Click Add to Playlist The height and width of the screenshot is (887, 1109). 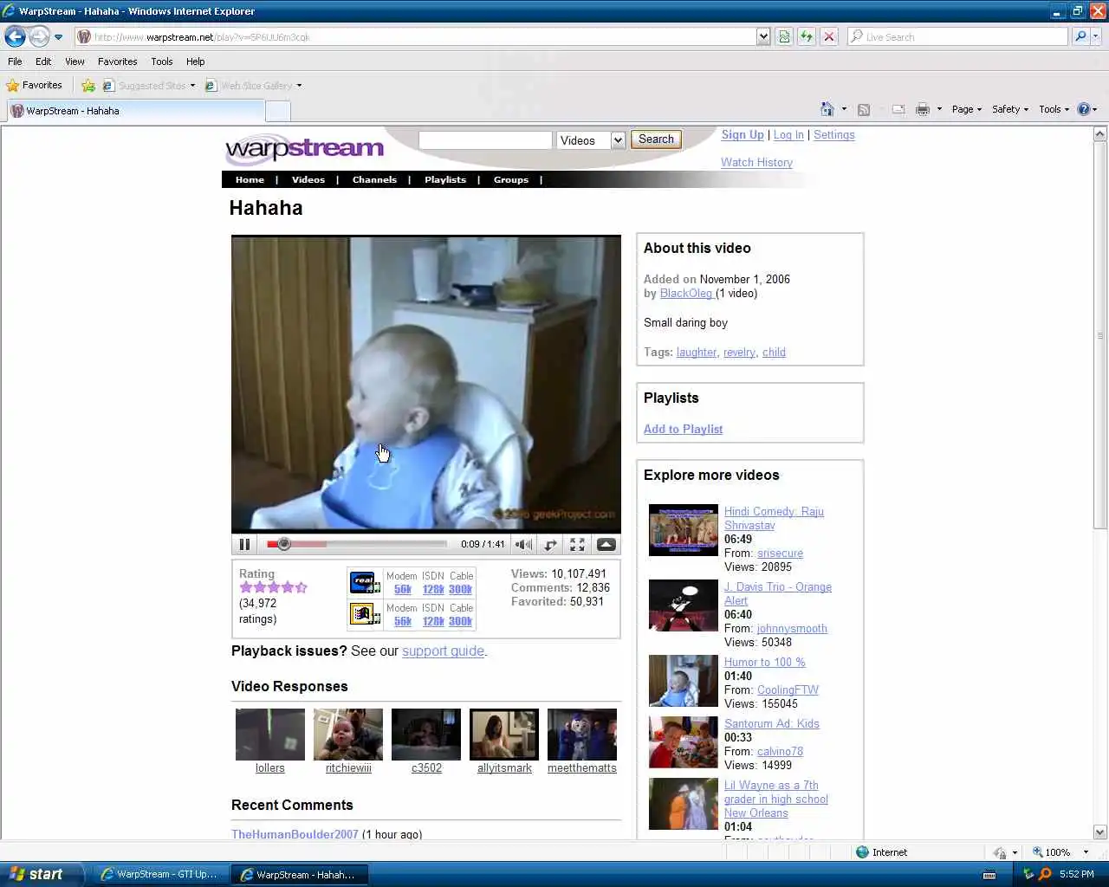click(x=683, y=430)
